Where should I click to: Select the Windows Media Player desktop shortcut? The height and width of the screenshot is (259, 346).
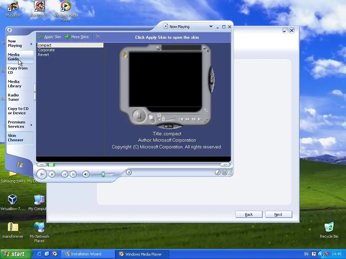pos(66,11)
